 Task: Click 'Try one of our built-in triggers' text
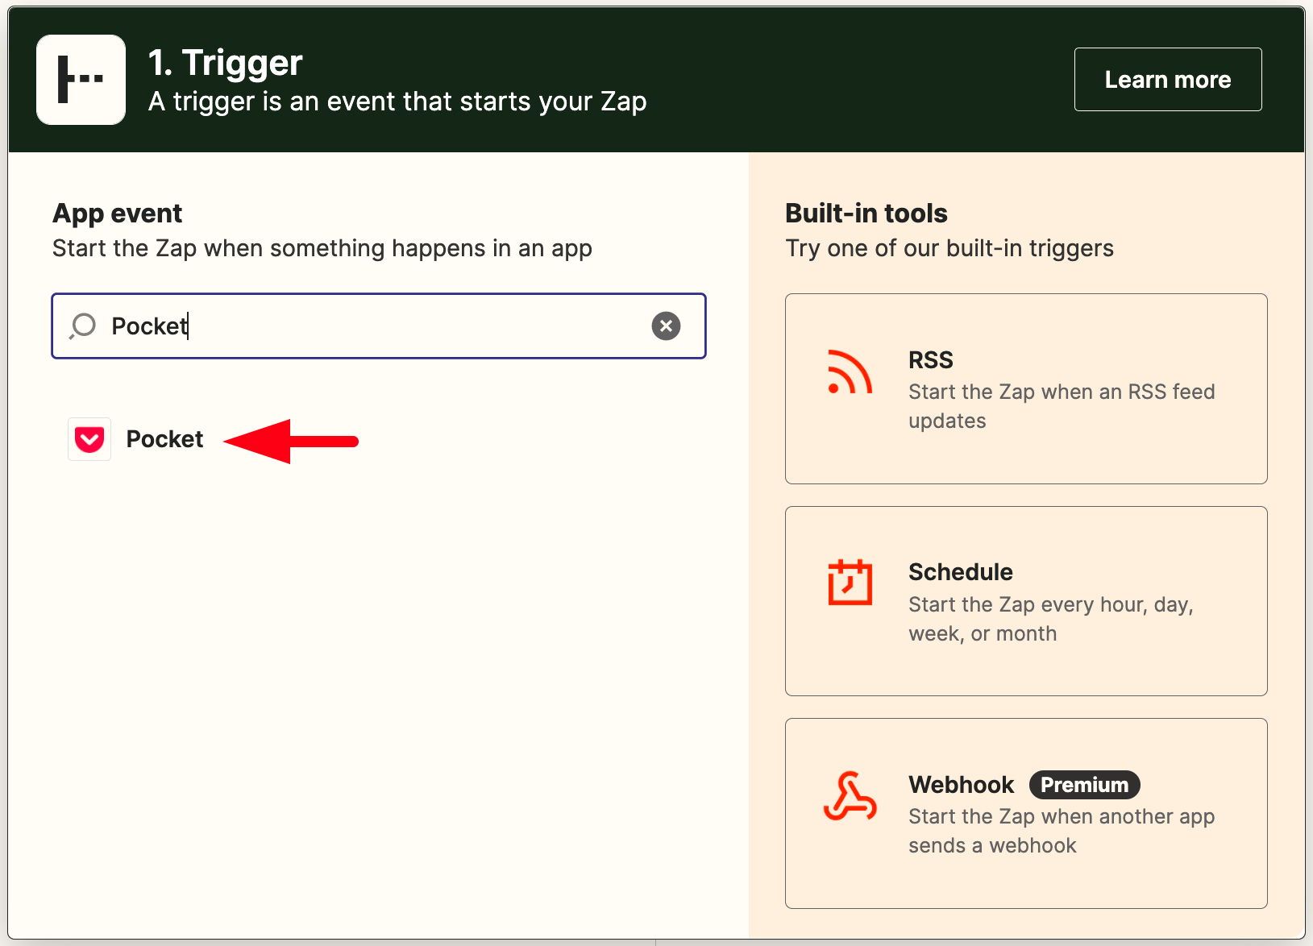(949, 248)
